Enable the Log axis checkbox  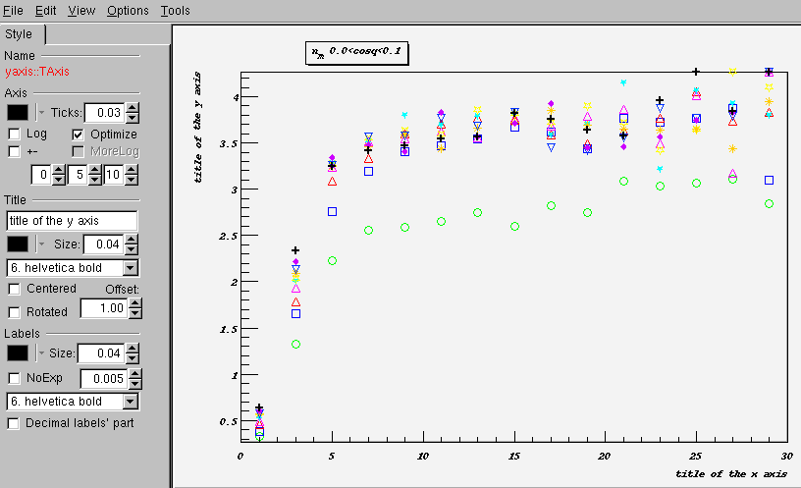(x=15, y=134)
